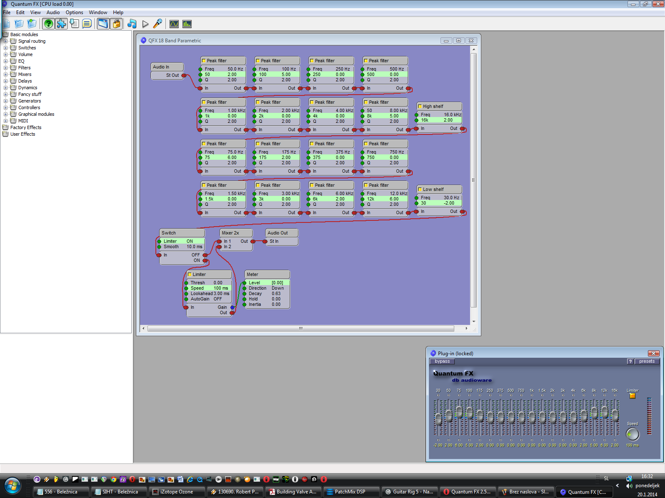Screen dimensions: 665x498
Task: Toggle the blue puzzle-piece modules icon
Action: [62, 24]
